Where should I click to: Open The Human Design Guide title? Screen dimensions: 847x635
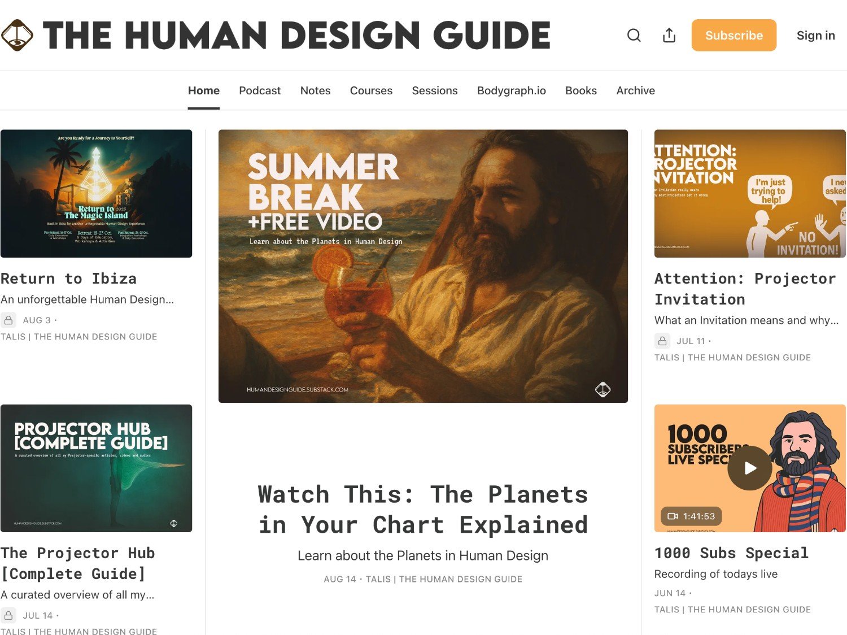(296, 35)
